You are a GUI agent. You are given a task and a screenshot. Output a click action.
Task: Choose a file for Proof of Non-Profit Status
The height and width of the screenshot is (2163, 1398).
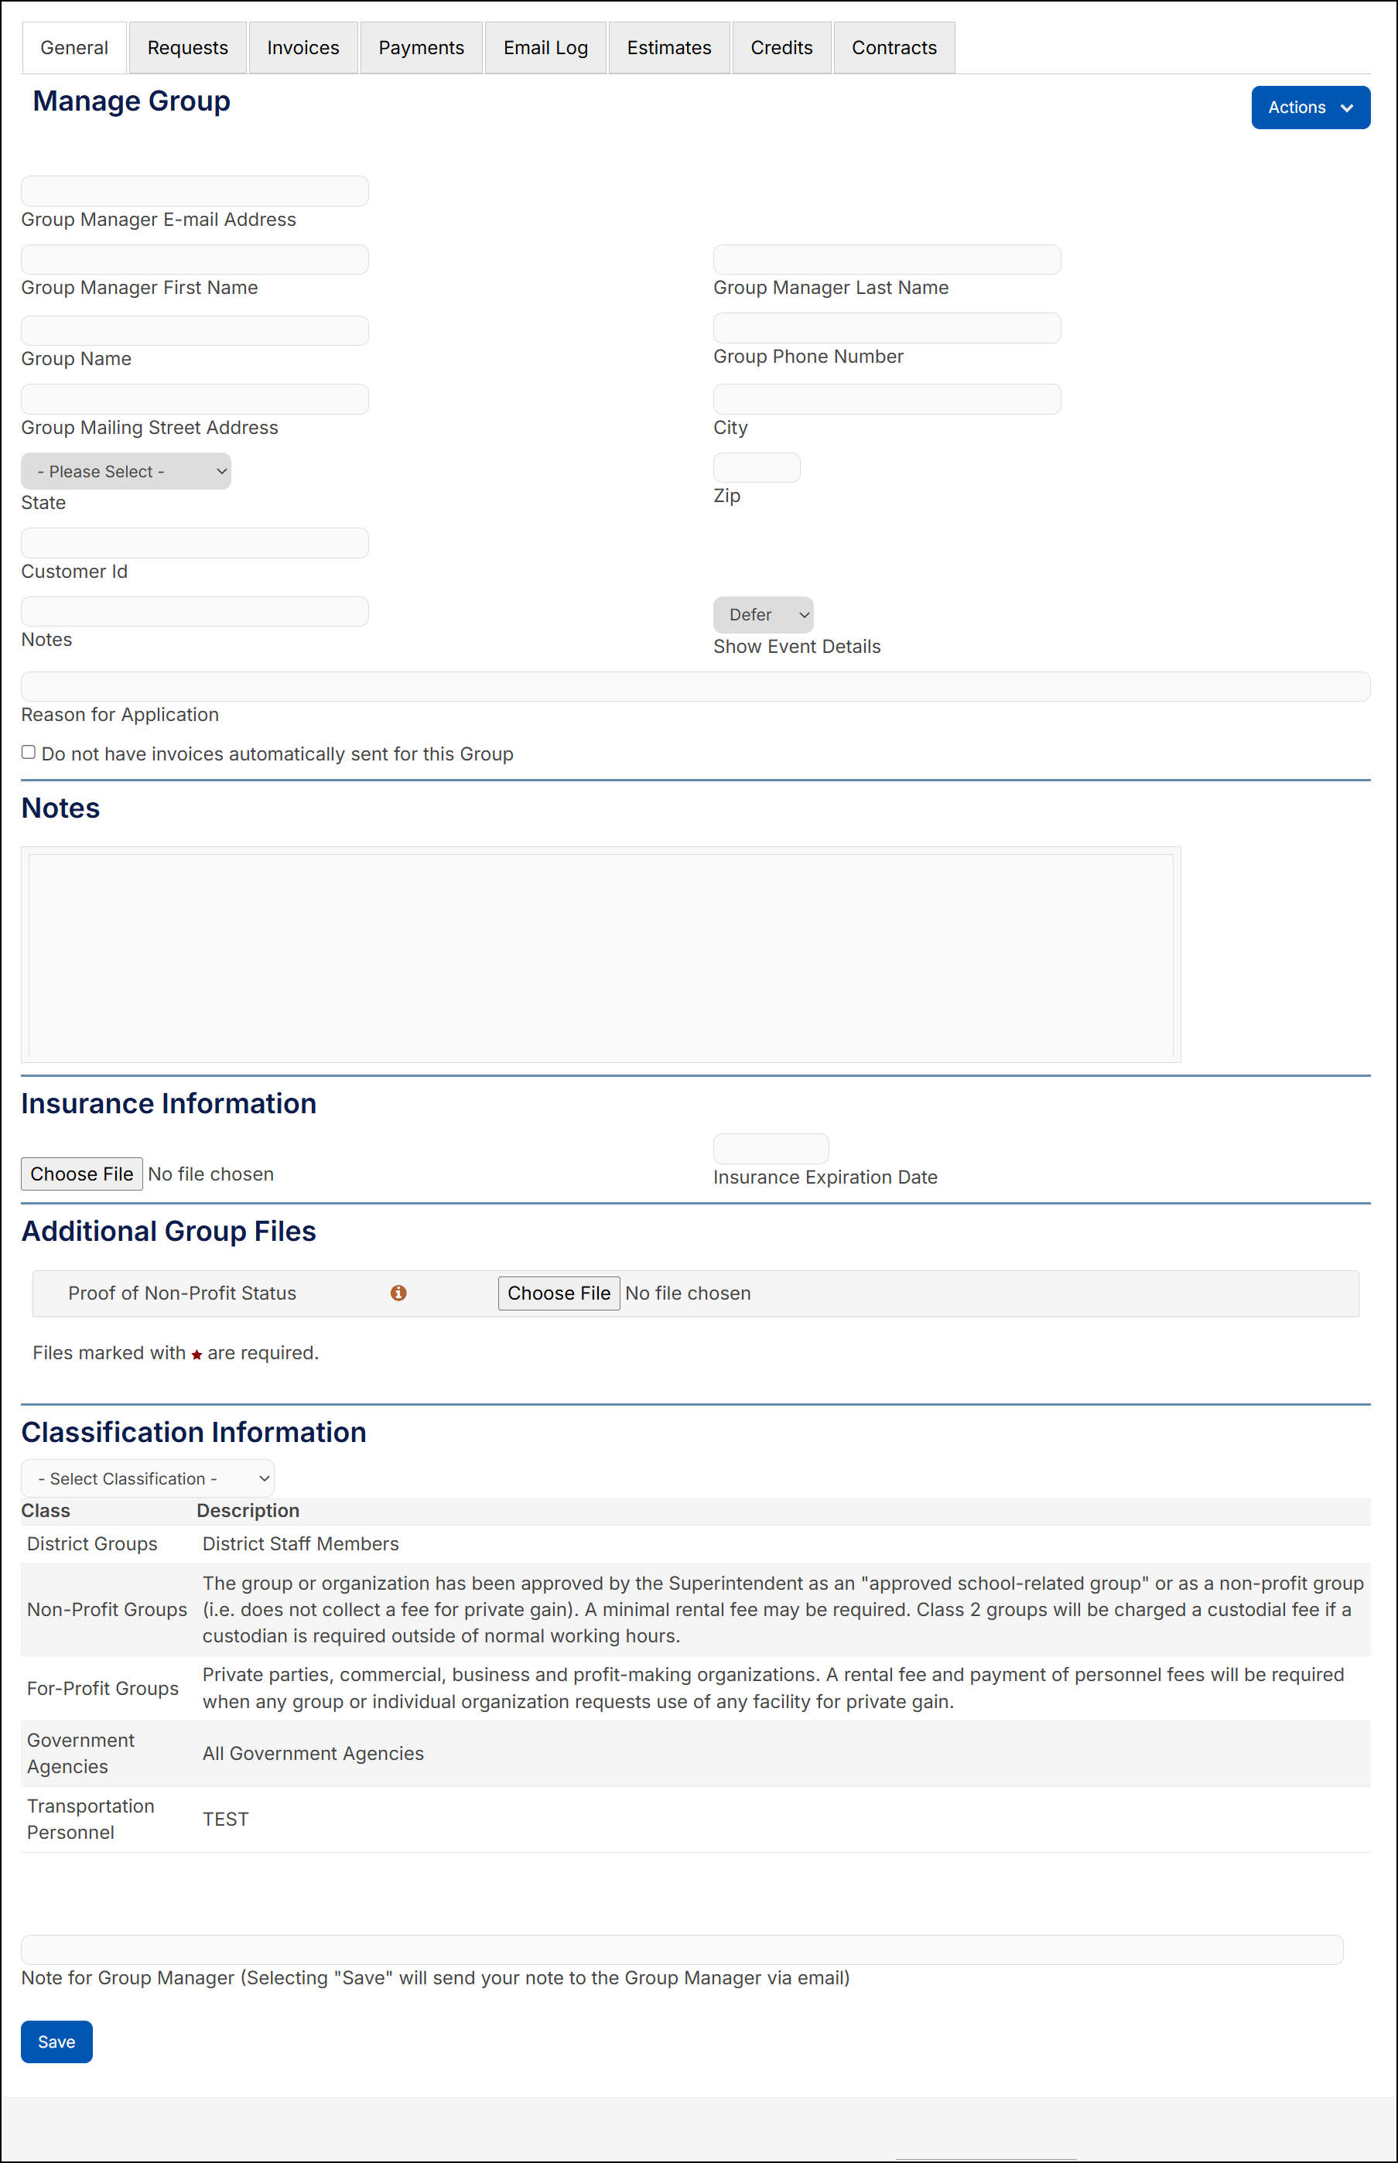(559, 1293)
